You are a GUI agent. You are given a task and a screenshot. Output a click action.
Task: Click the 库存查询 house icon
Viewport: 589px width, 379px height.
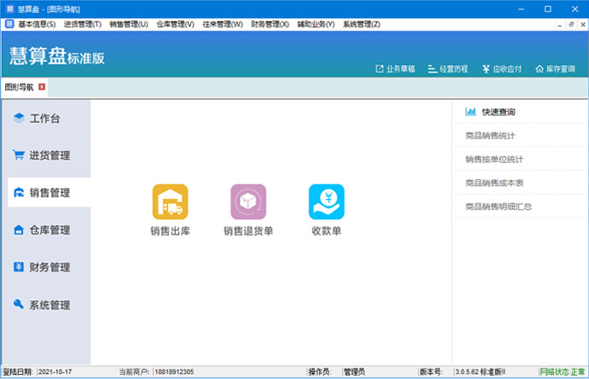pos(539,69)
